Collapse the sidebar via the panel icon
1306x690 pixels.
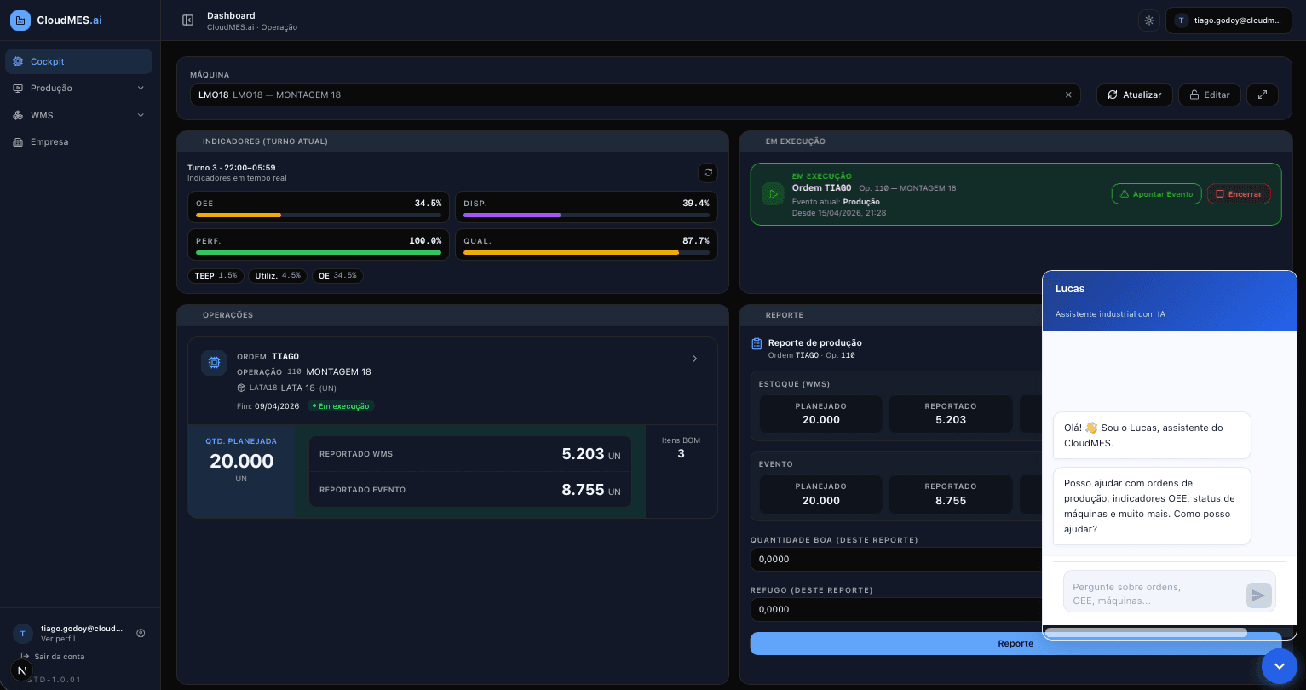(x=187, y=20)
